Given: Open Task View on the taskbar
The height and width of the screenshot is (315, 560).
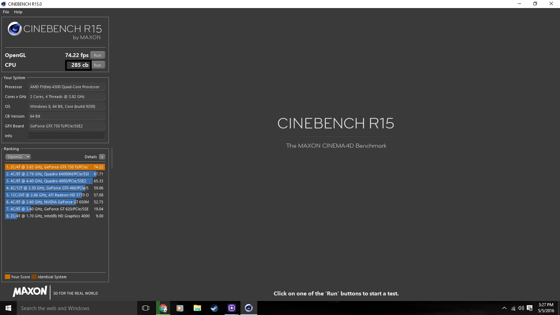Looking at the screenshot, I should tap(146, 308).
